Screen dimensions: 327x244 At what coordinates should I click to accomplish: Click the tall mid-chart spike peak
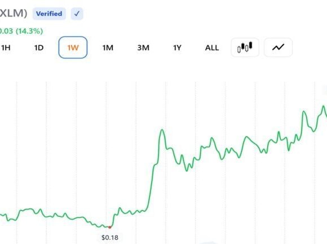tap(162, 130)
